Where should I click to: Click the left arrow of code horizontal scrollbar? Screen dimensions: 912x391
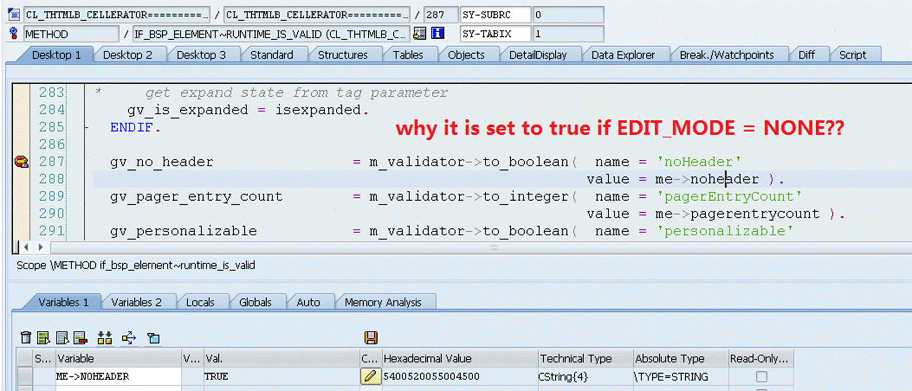[x=26, y=247]
